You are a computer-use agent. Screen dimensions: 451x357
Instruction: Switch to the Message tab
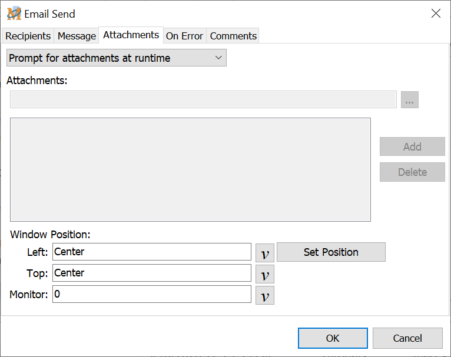(x=77, y=36)
